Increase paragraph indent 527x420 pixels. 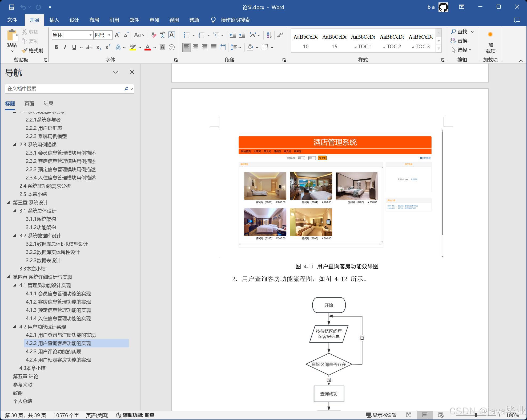(x=242, y=35)
